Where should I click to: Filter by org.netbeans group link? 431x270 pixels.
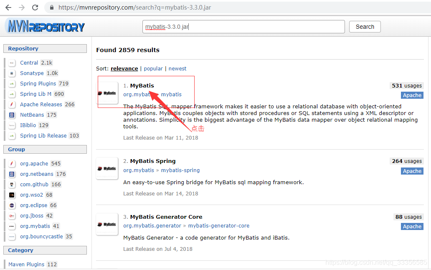click(37, 174)
